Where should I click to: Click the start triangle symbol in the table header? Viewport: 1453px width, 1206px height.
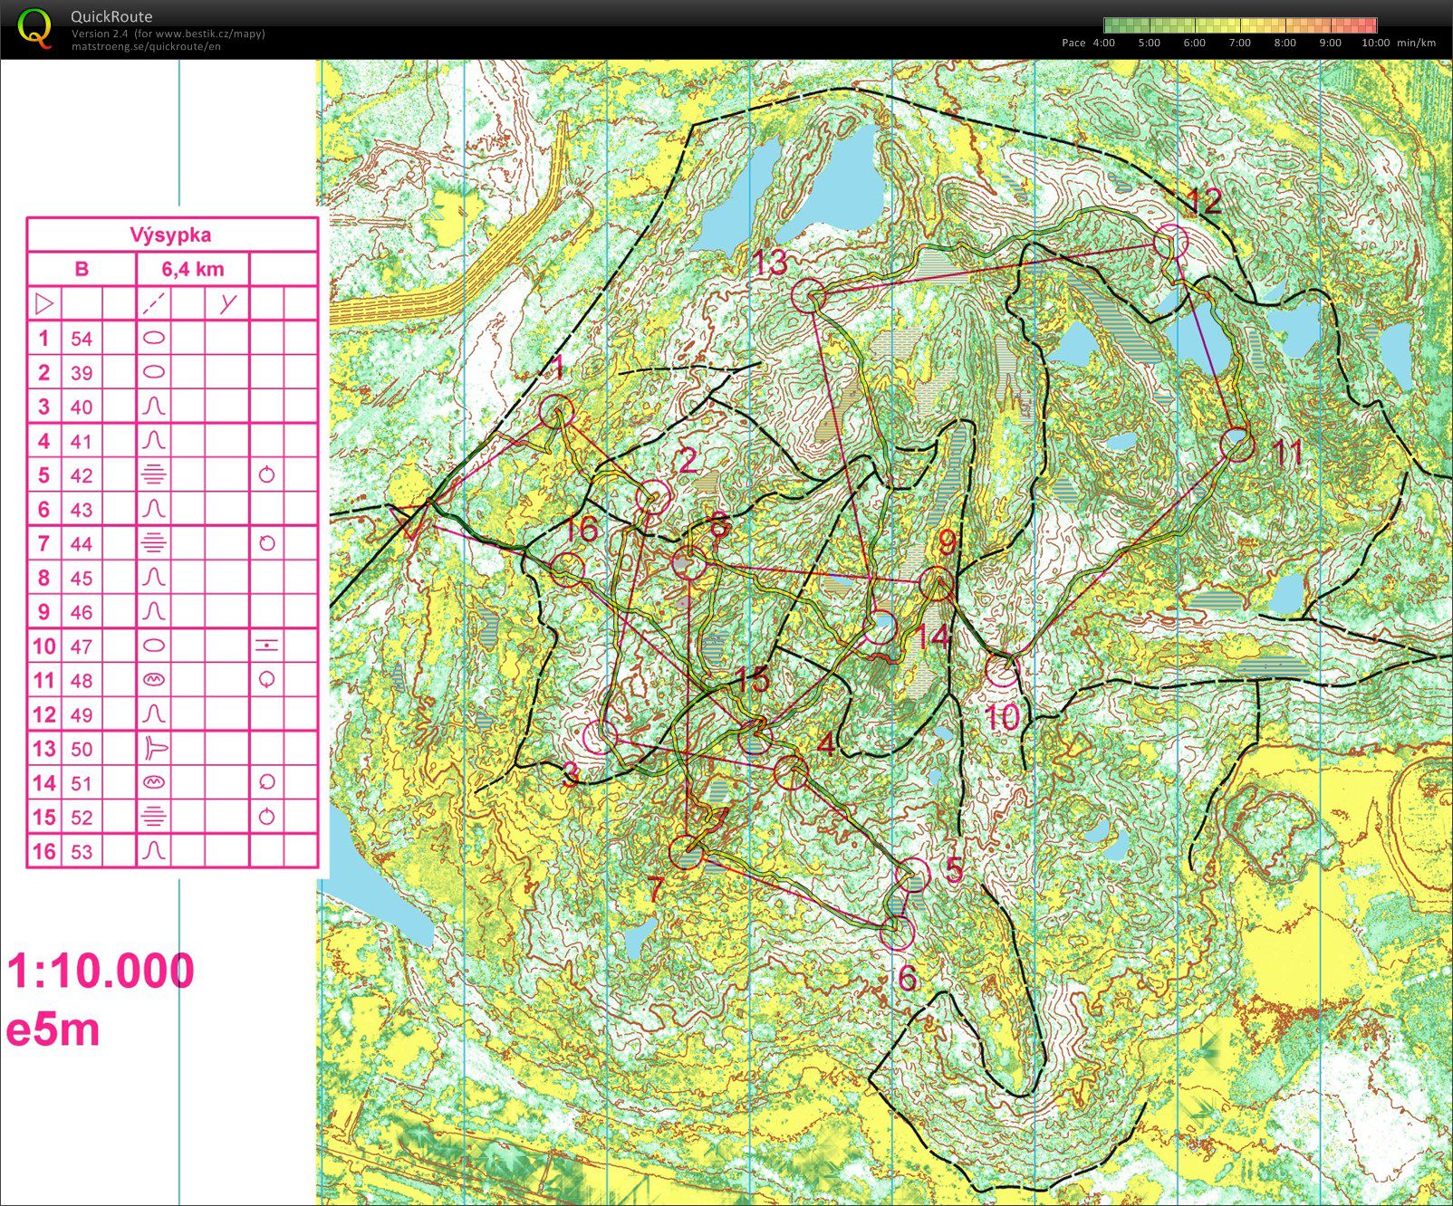tap(43, 303)
